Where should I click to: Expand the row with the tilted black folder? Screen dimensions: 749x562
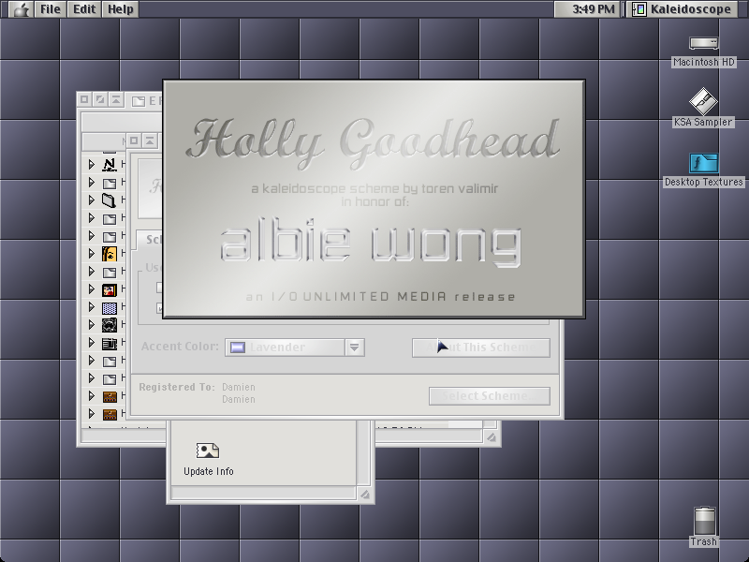click(x=91, y=200)
